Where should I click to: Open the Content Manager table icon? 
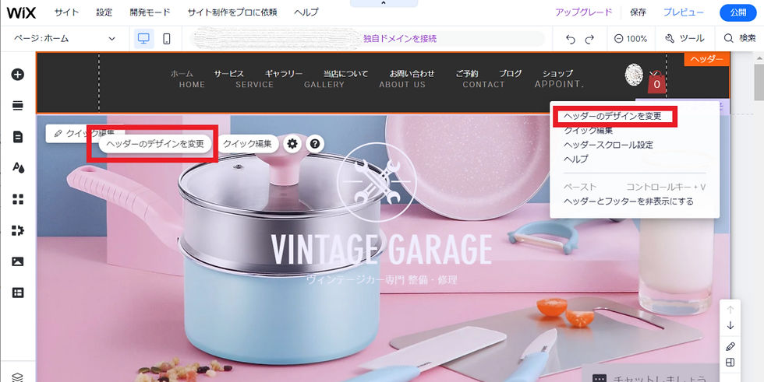(18, 293)
